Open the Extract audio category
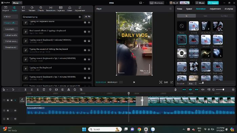The height and width of the screenshot is (133, 237). 10,35
